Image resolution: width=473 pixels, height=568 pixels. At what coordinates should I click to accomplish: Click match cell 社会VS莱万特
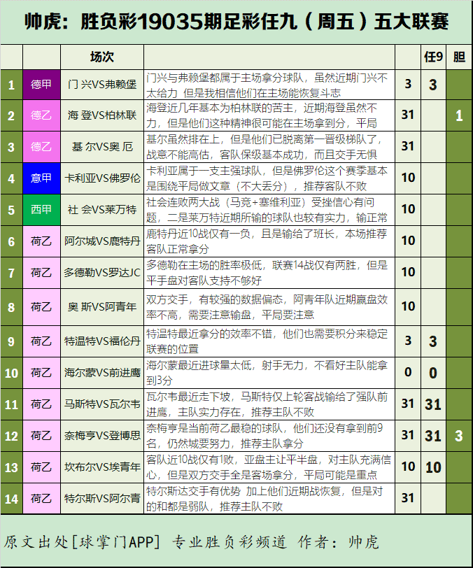(102, 210)
